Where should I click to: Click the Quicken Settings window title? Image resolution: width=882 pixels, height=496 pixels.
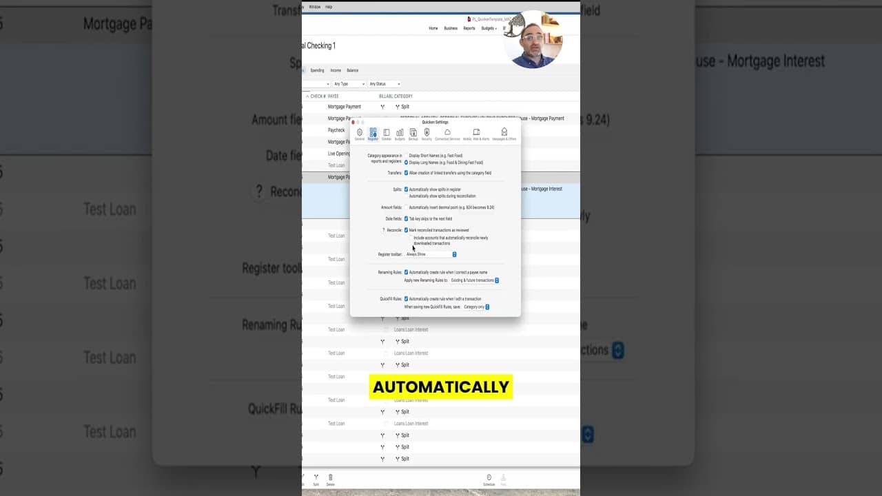435,122
